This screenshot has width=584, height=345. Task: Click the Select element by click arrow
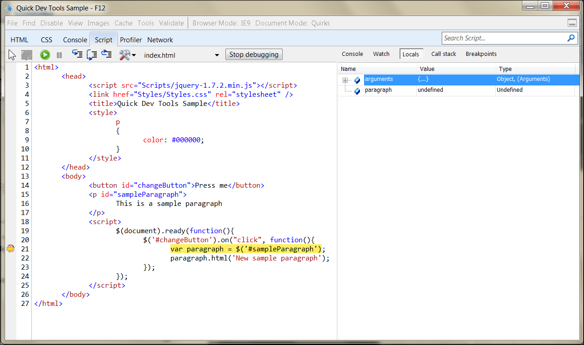12,55
